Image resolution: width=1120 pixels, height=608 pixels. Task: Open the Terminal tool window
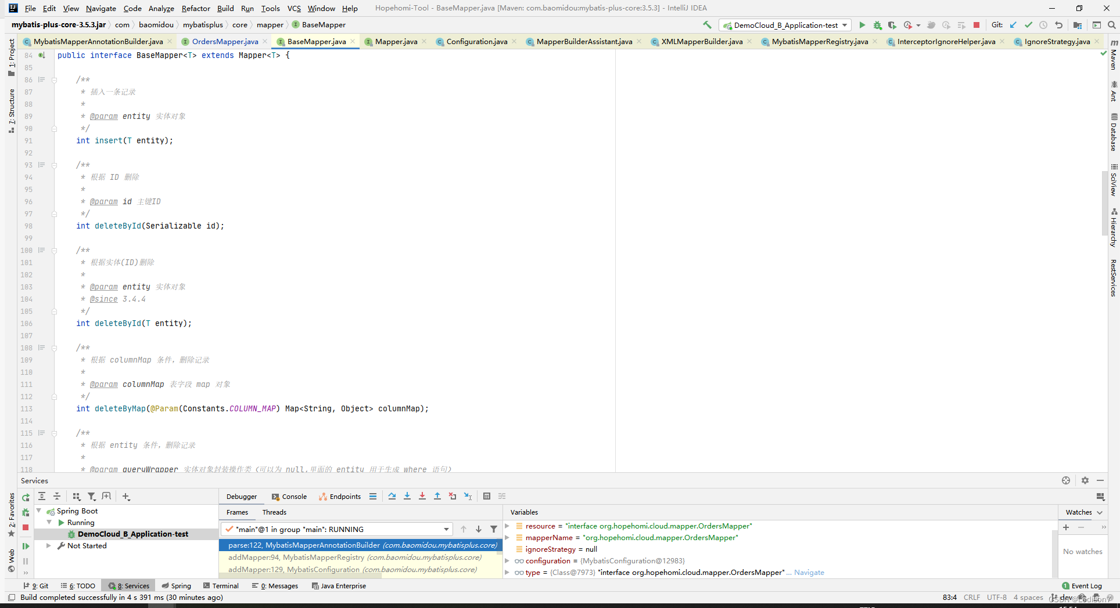(220, 586)
